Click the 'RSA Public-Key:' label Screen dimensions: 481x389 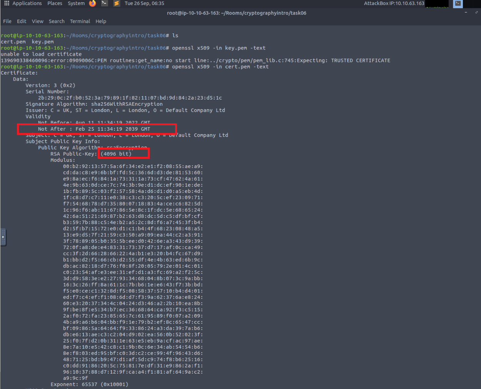[74, 154]
